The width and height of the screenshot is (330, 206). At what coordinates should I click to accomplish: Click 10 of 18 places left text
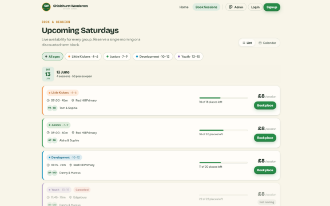click(x=210, y=102)
